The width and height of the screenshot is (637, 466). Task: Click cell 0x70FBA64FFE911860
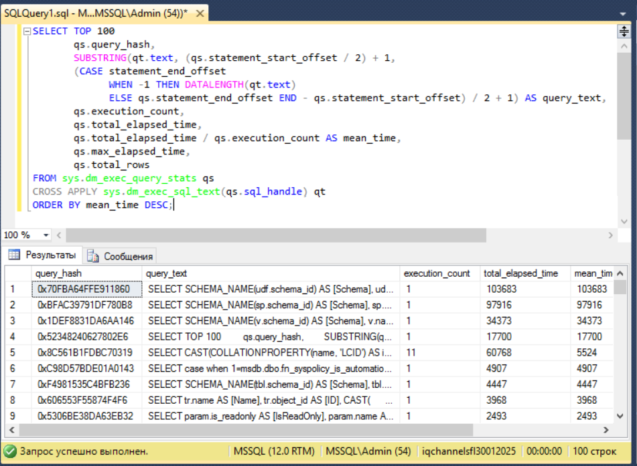86,289
